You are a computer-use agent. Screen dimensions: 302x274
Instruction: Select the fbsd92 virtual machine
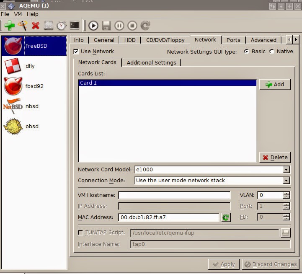point(34,86)
